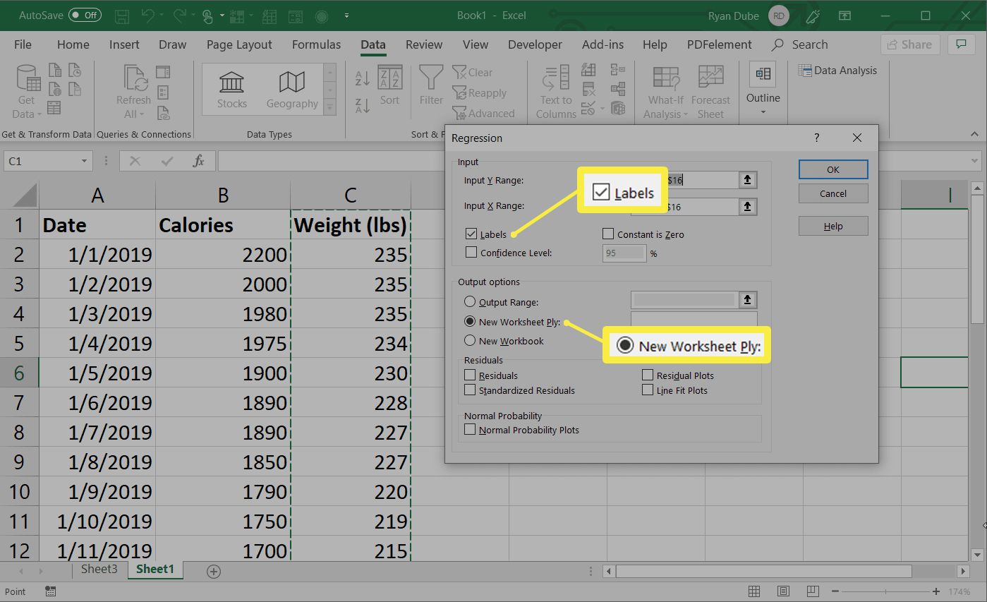The height and width of the screenshot is (602, 987).
Task: Check the Residual Plots checkbox
Action: tap(648, 375)
